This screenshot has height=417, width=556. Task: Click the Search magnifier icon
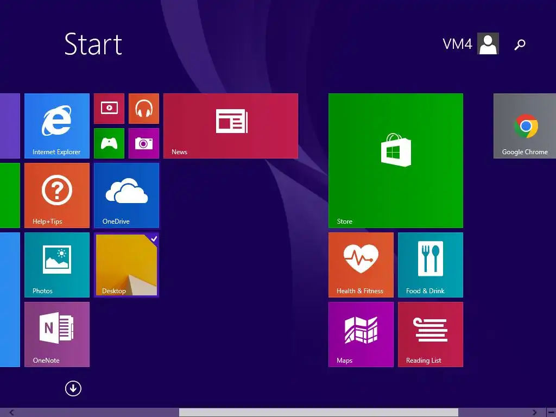520,45
